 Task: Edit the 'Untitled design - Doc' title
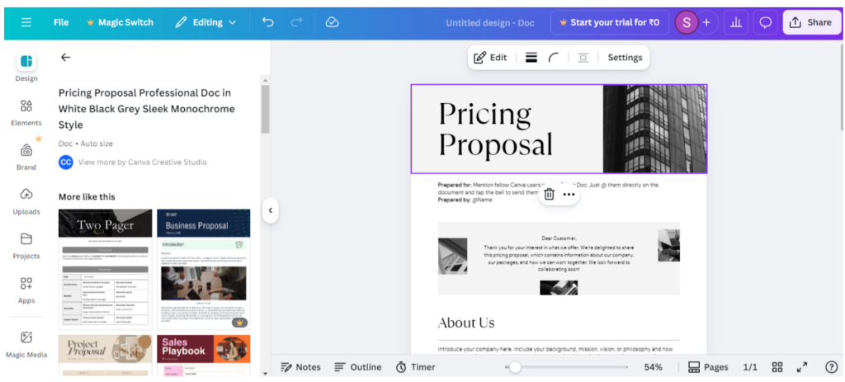pyautogui.click(x=490, y=22)
